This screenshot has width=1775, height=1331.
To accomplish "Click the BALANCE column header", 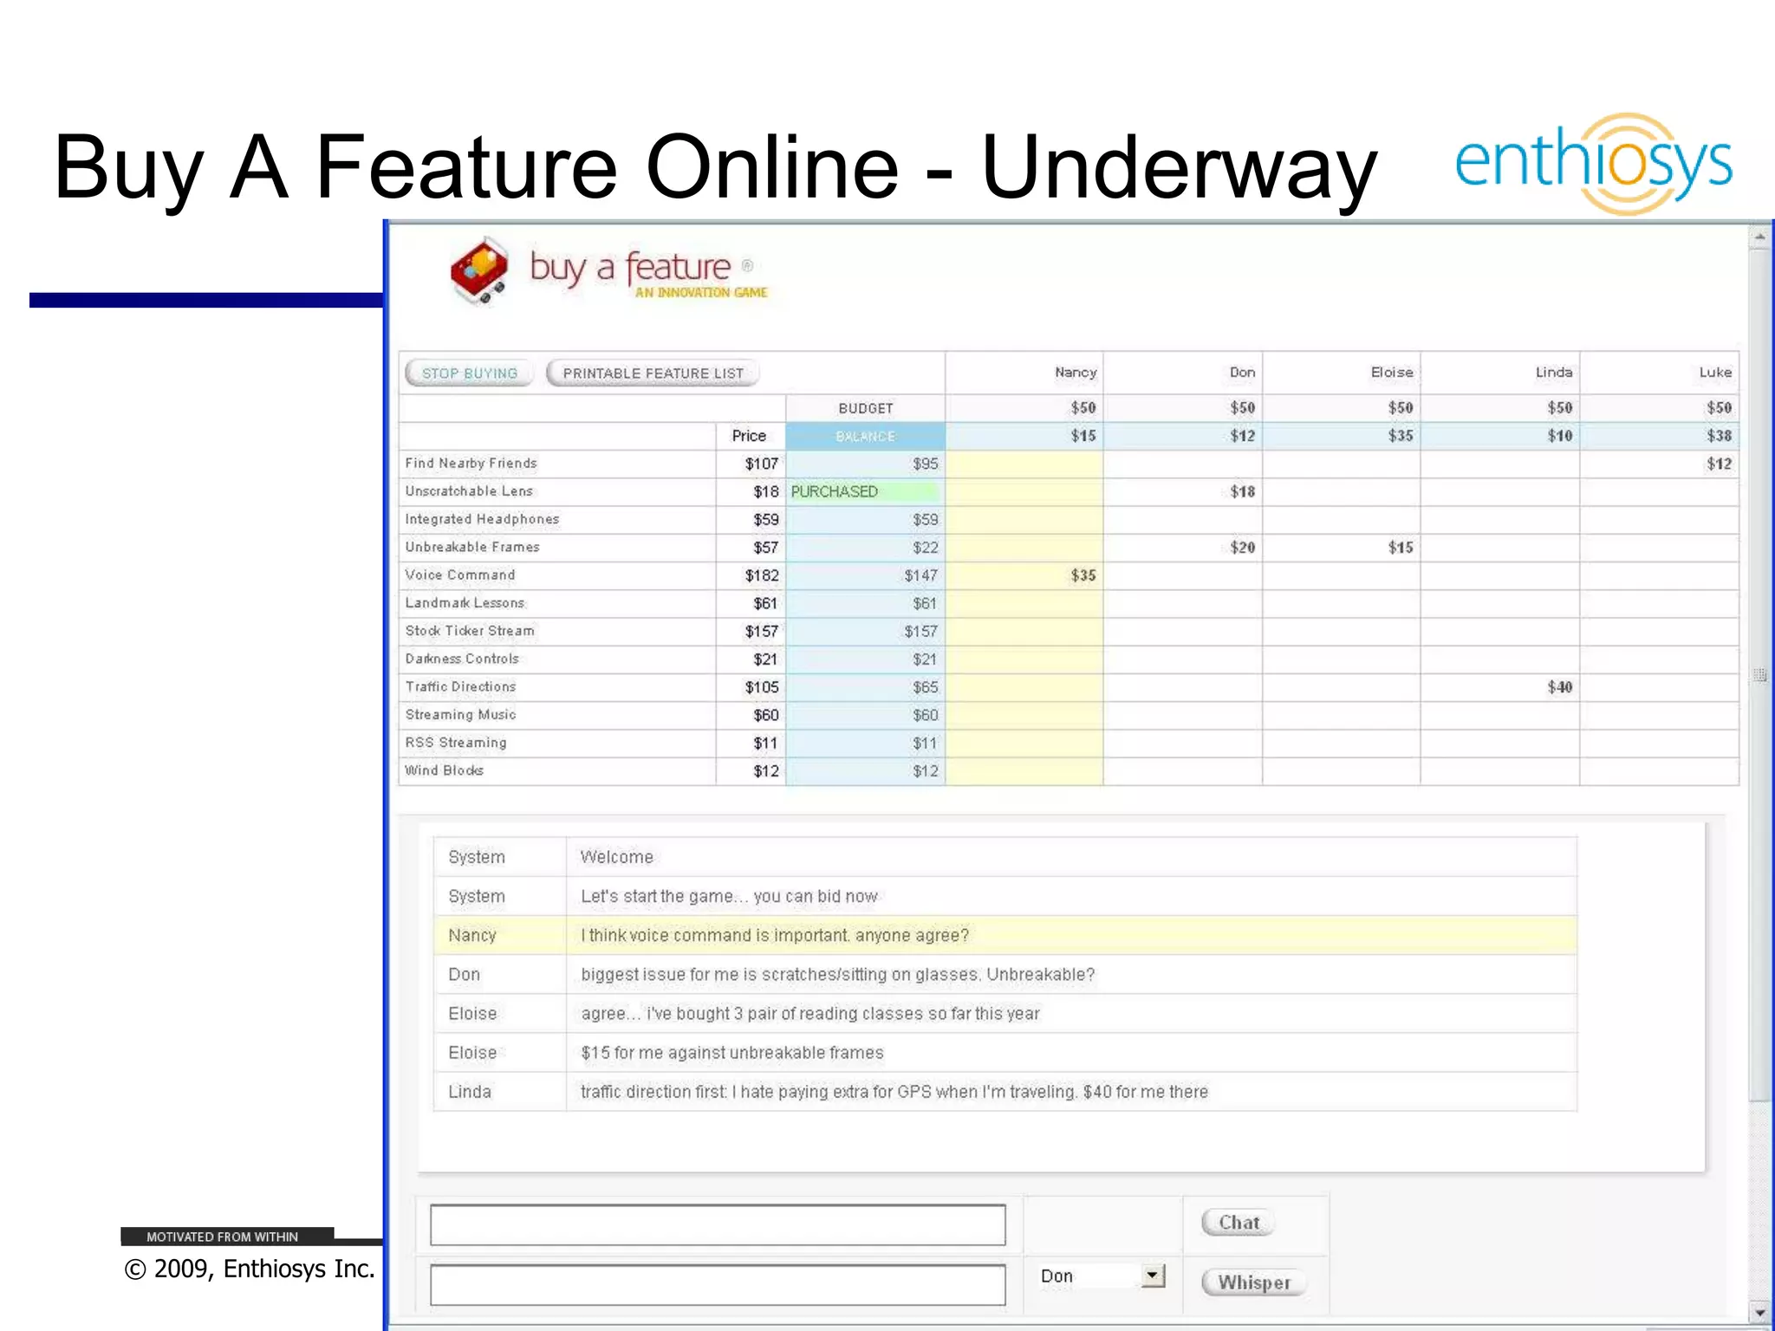I will 865,436.
